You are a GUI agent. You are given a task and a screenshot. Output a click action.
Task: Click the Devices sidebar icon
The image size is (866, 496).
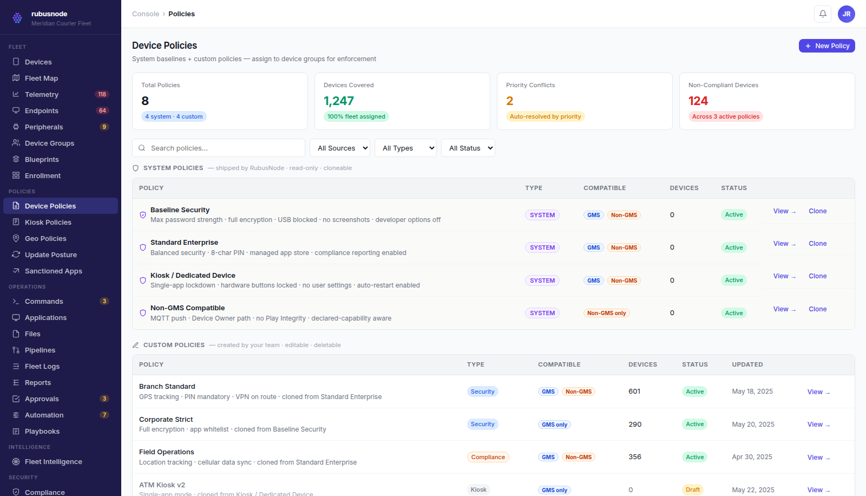pyautogui.click(x=16, y=62)
